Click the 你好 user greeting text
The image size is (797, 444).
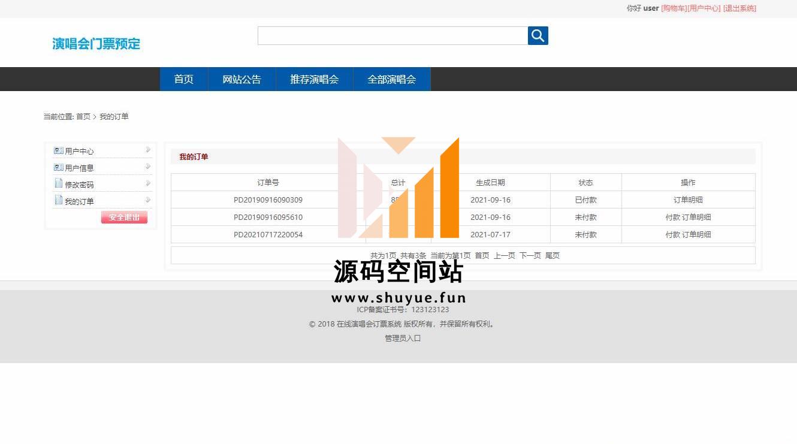(x=642, y=8)
